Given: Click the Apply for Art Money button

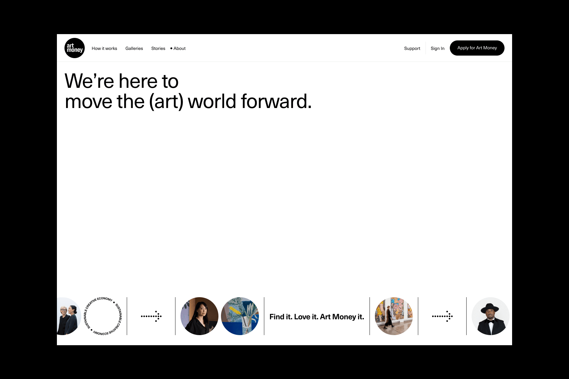Looking at the screenshot, I should point(477,48).
